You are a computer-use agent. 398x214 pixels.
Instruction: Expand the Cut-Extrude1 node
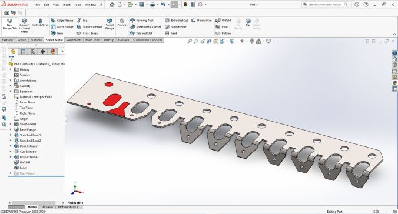[11, 152]
